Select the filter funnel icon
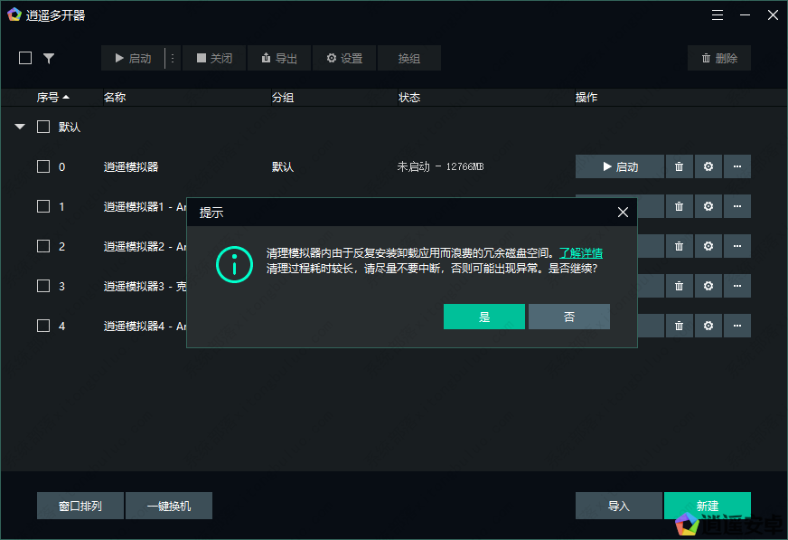The height and width of the screenshot is (540, 788). [x=49, y=57]
